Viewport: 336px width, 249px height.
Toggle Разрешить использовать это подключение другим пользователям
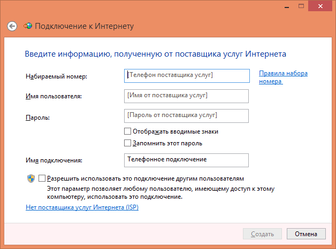tap(42, 178)
